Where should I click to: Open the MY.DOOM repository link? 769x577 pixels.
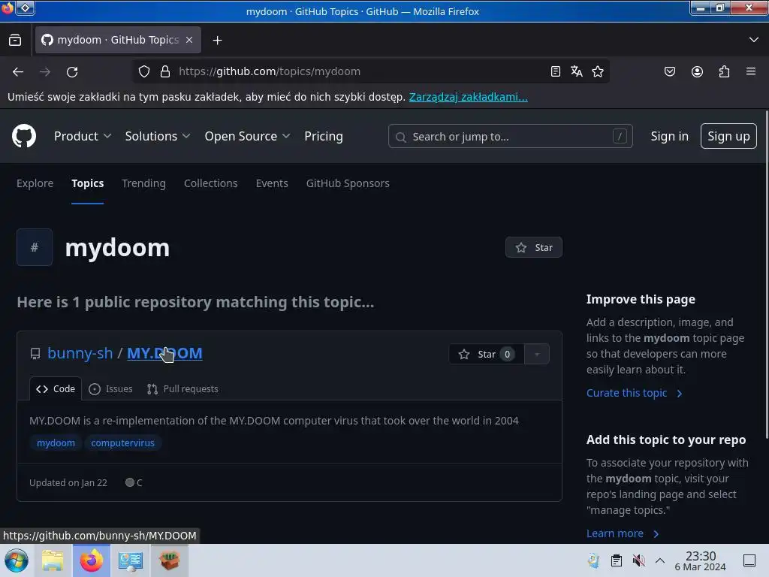tap(164, 353)
